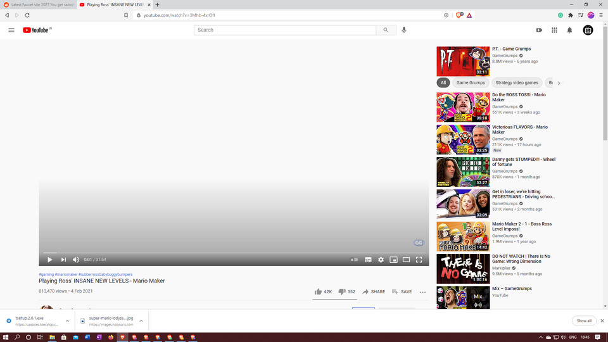Open a new browser tab
608x342 pixels.
point(158,4)
